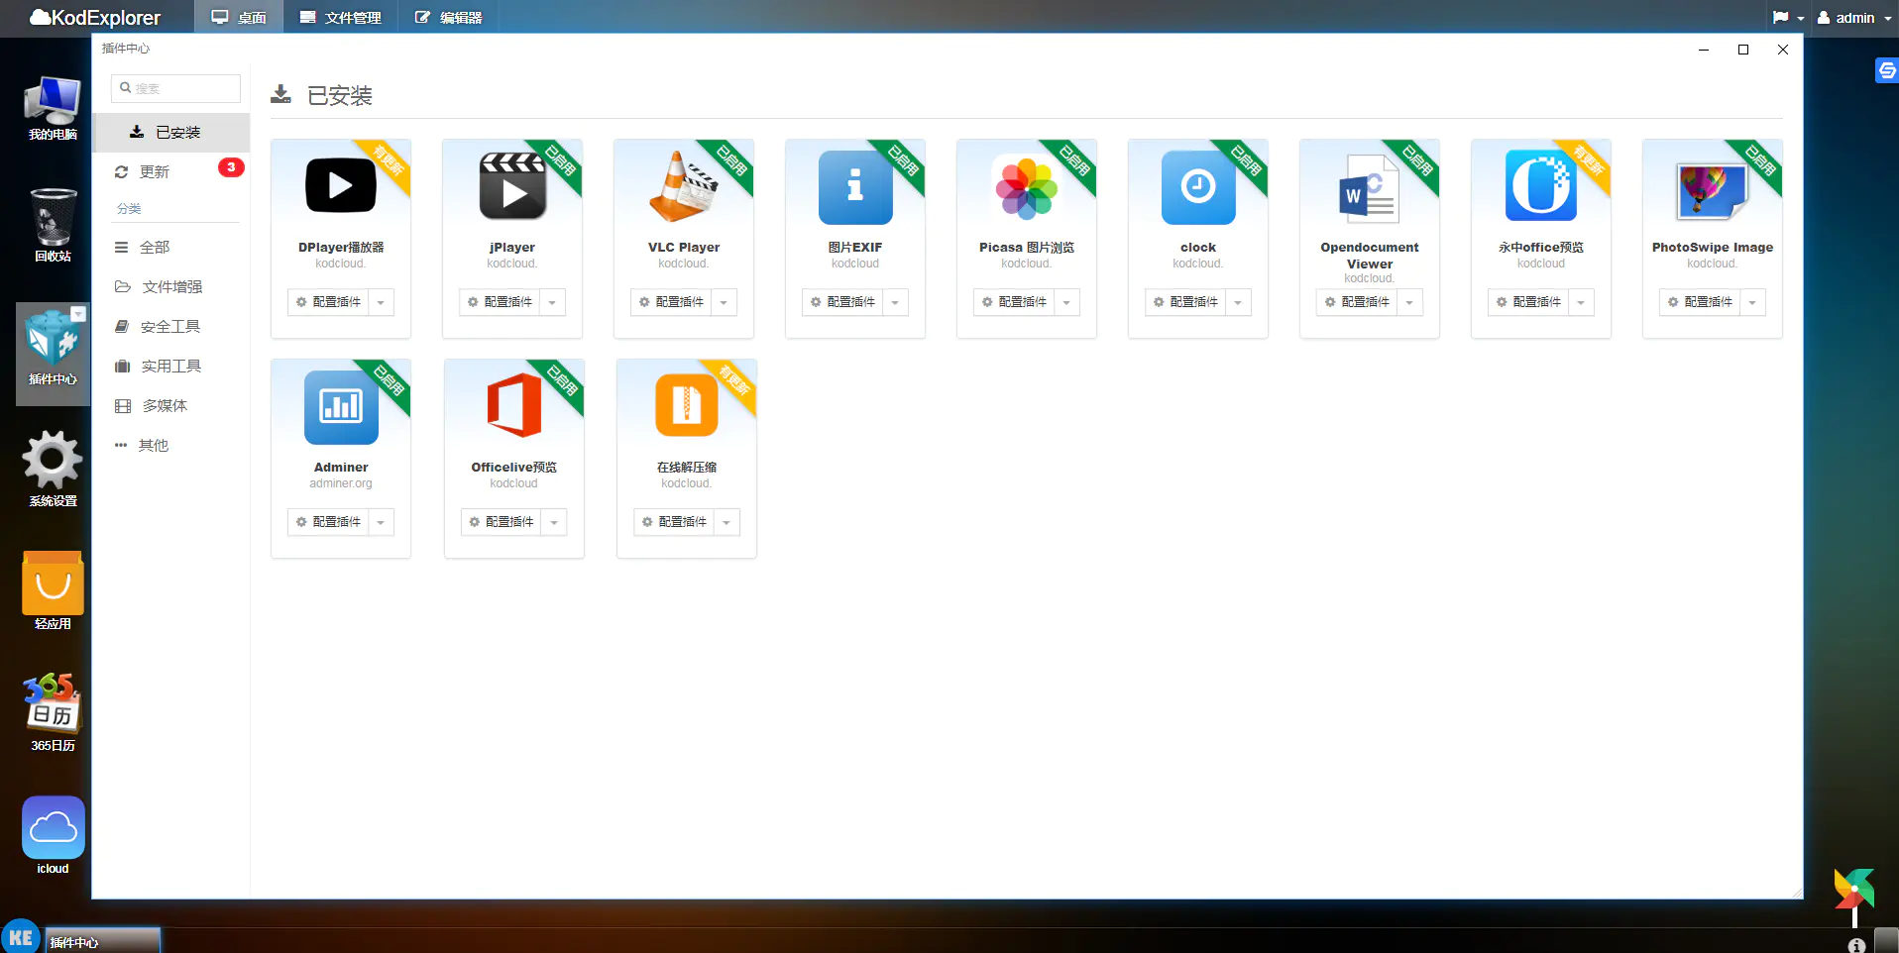Switch to the 文件管理 tab

pyautogui.click(x=341, y=18)
